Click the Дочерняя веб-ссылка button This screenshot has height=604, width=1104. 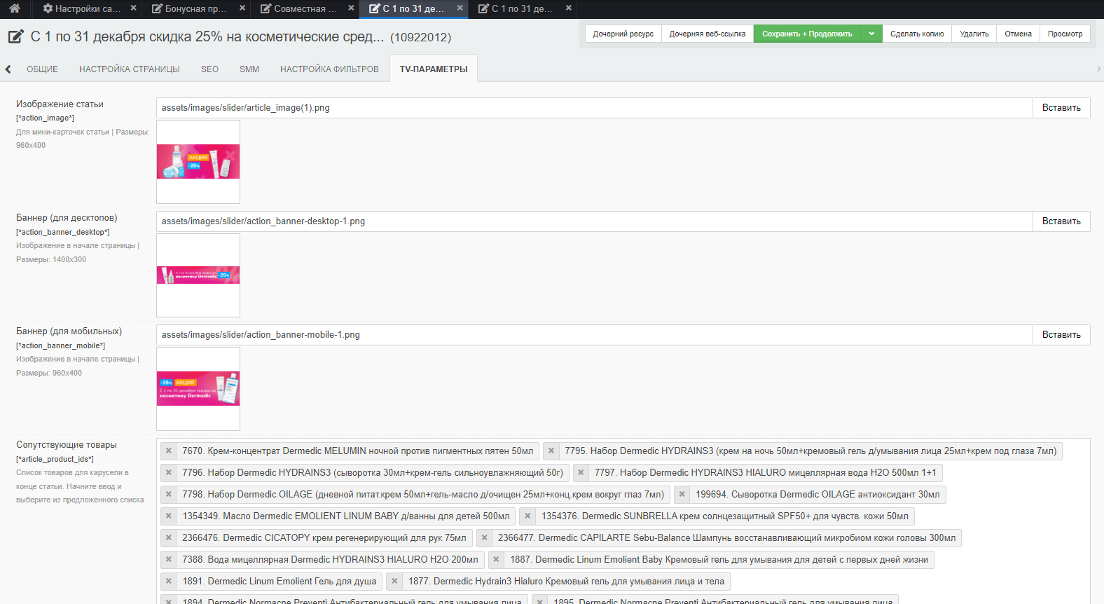pyautogui.click(x=708, y=34)
